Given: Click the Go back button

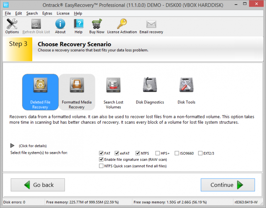Looking at the screenshot, I should (x=38, y=185).
